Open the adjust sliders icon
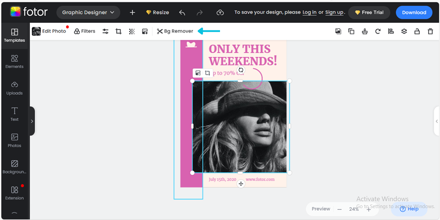 [x=106, y=31]
